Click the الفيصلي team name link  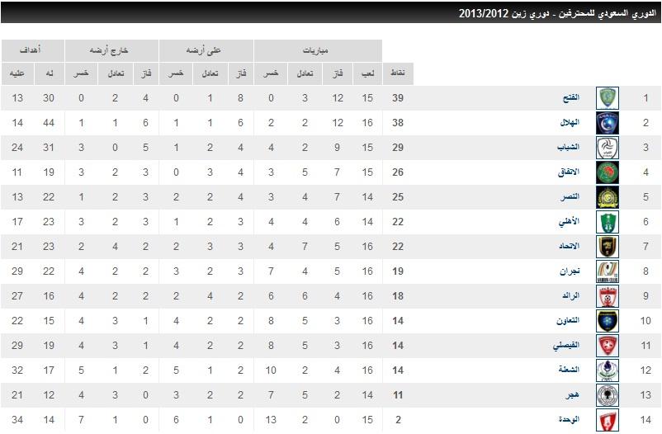[x=565, y=346]
